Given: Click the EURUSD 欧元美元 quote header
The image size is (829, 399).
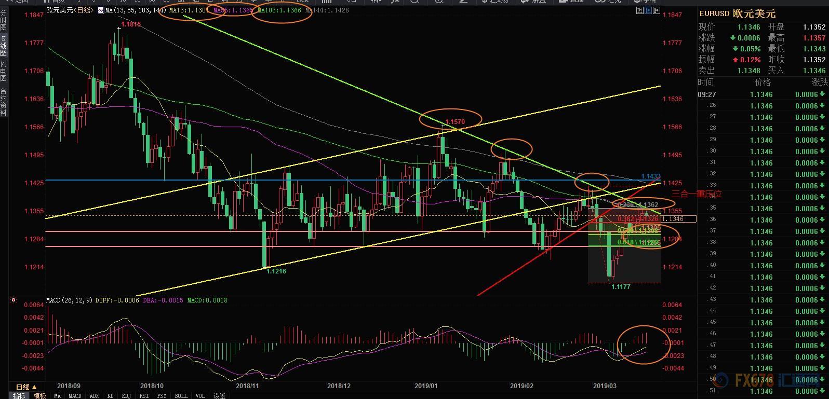Looking at the screenshot, I should [x=738, y=14].
